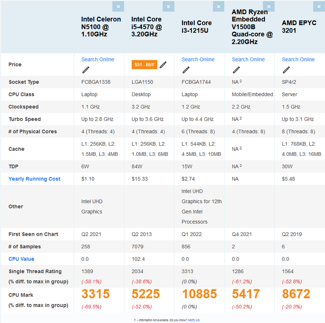Remove Intel Core i5-4570 column with X

click(168, 6)
